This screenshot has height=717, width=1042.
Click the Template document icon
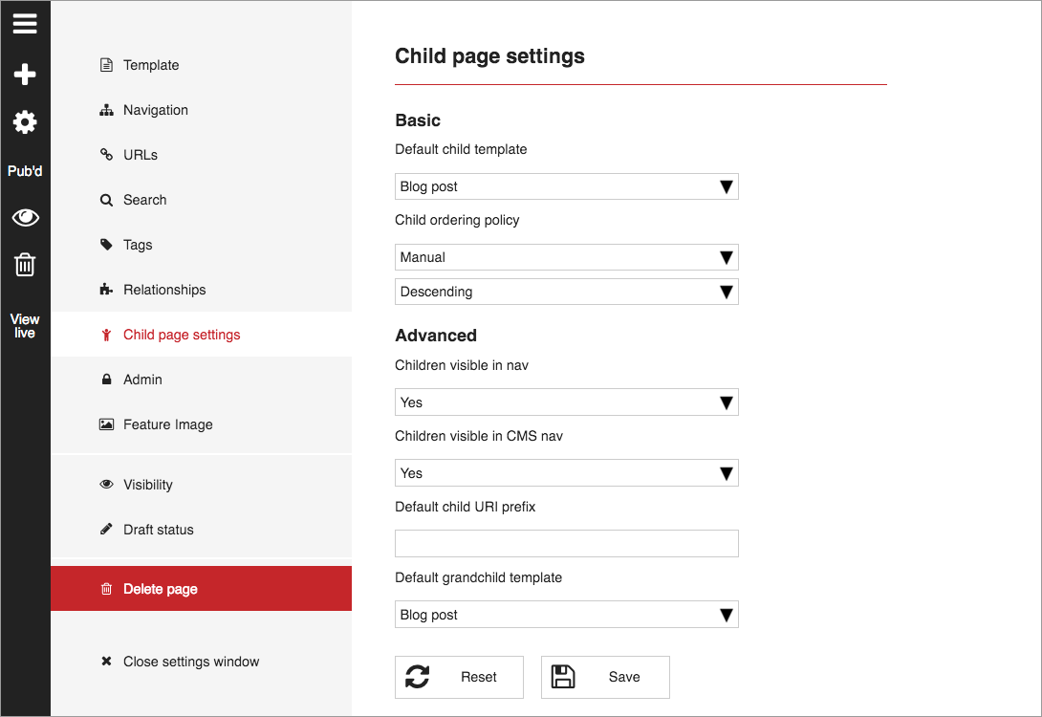106,65
